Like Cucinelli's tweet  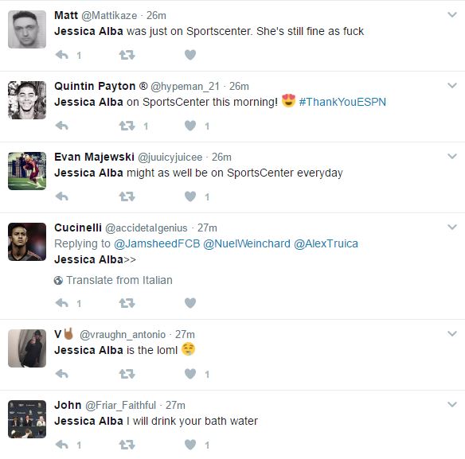190,303
